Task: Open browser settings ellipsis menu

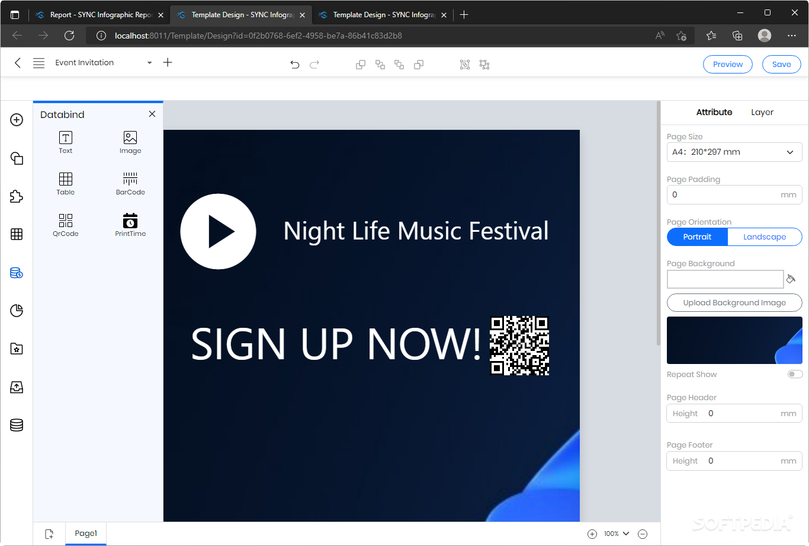Action: point(792,36)
